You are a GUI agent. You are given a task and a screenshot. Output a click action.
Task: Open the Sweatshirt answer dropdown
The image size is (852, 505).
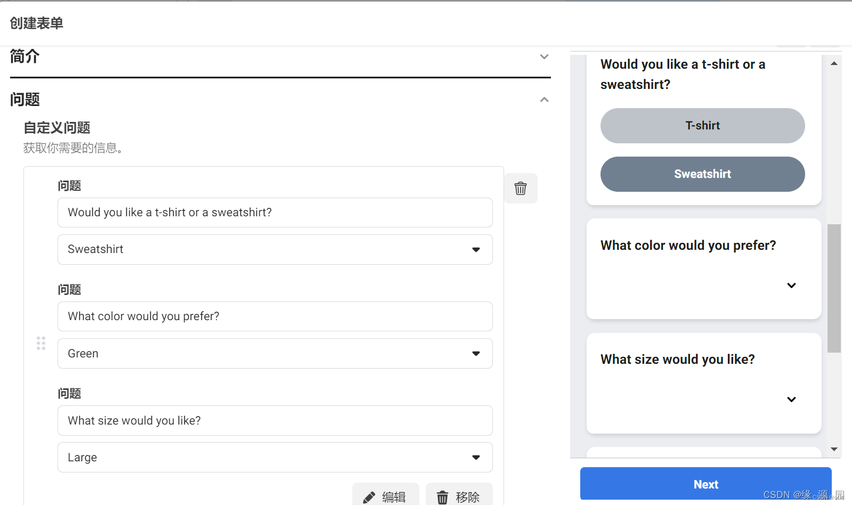point(275,249)
